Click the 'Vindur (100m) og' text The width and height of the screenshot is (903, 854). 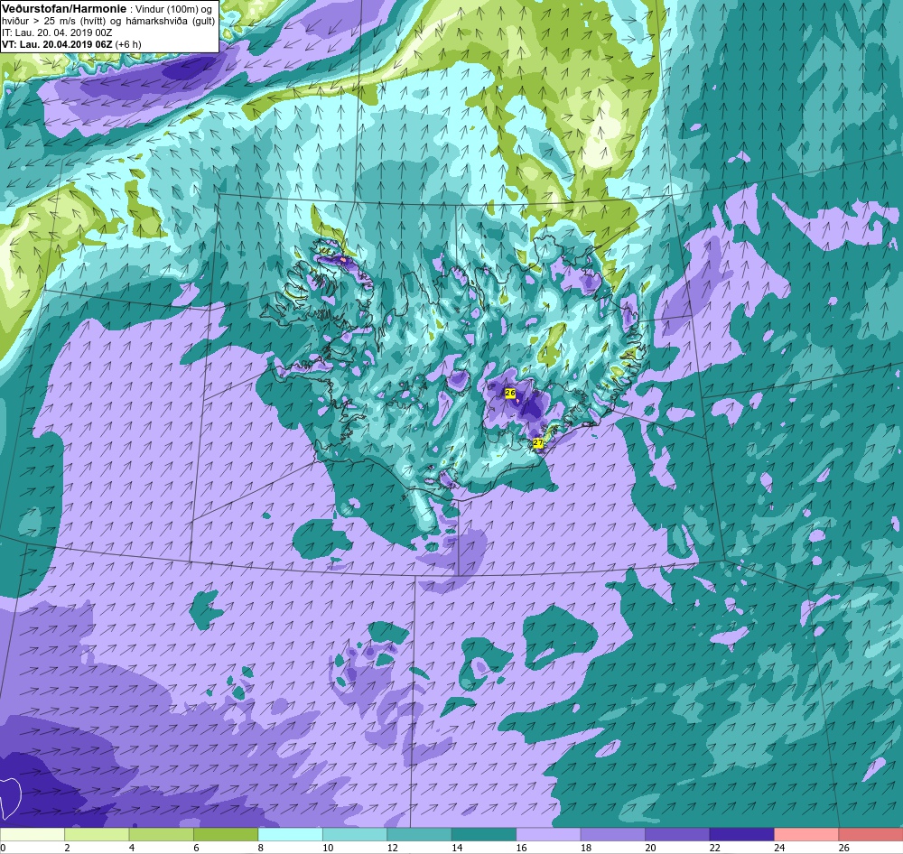pos(172,9)
